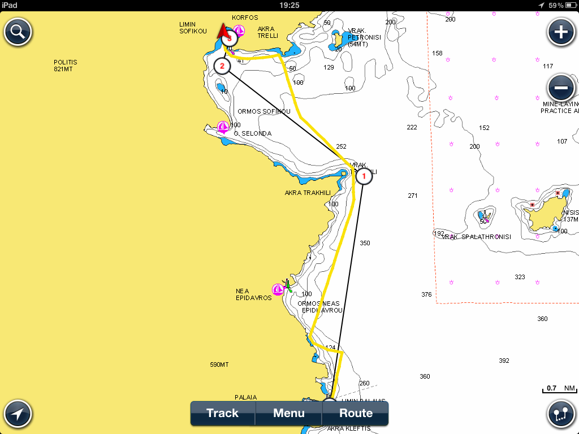Image resolution: width=579 pixels, height=434 pixels.
Task: Open the Track tab
Action: click(223, 413)
